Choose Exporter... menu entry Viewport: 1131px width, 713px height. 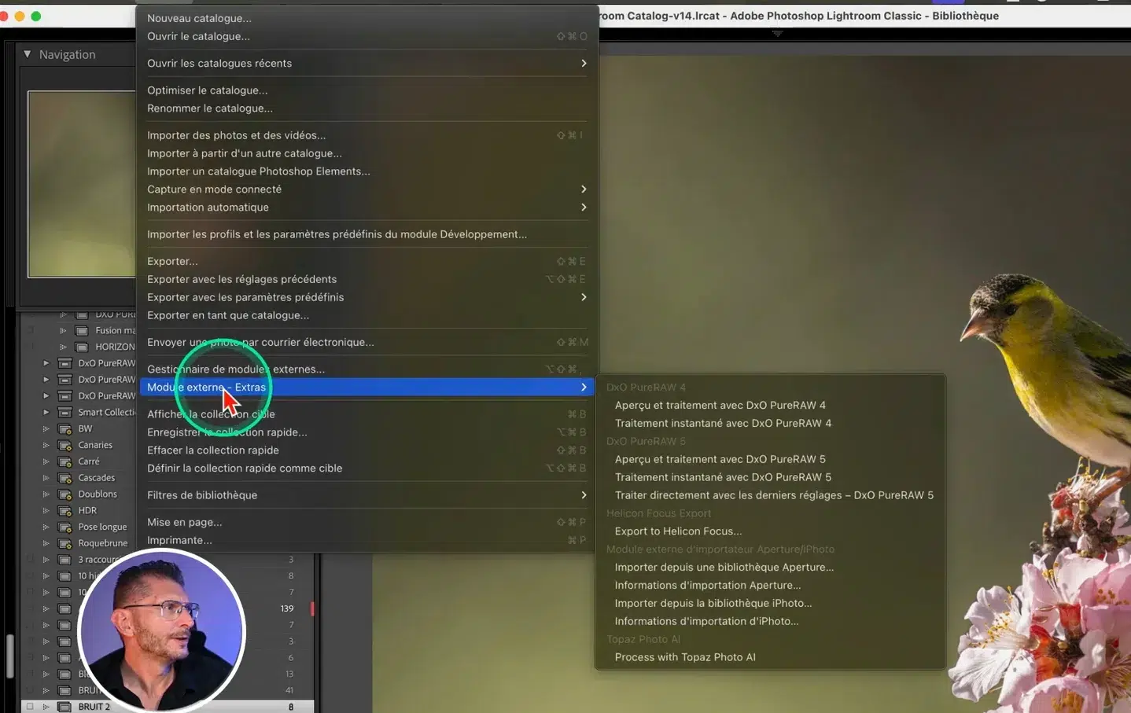pos(367,261)
